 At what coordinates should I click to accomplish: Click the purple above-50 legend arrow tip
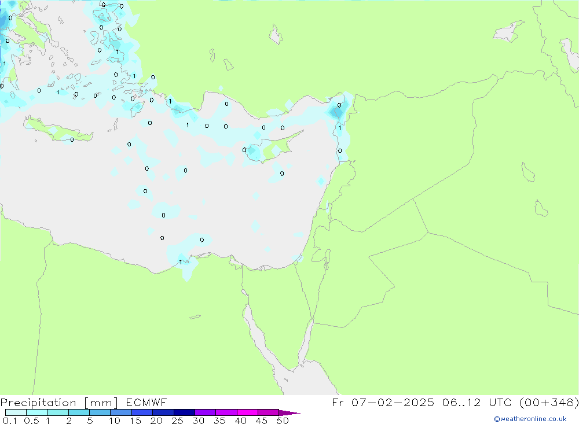[290, 413]
